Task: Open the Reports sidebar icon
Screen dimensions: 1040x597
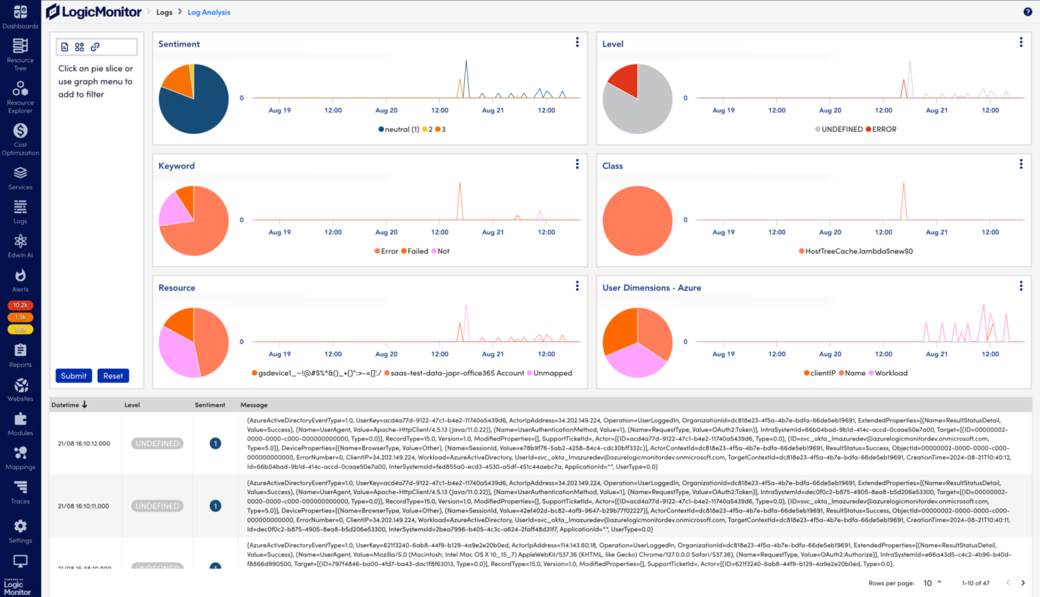Action: pyautogui.click(x=20, y=351)
